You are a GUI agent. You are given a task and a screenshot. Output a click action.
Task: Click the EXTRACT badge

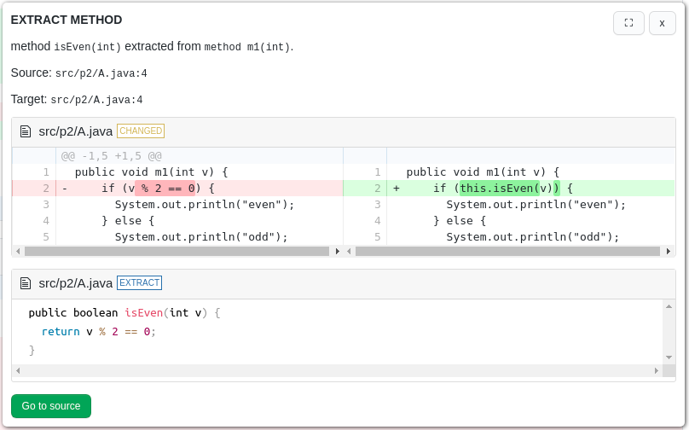pos(139,283)
